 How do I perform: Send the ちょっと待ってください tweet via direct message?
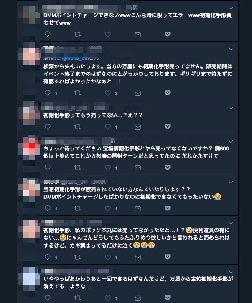click(x=138, y=168)
